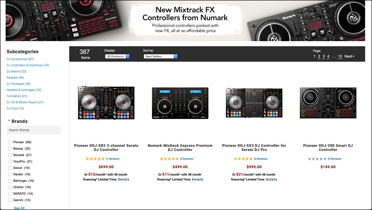
Task: Open financing Details for $999.00 DDJ-SX3
Action: 272,179
